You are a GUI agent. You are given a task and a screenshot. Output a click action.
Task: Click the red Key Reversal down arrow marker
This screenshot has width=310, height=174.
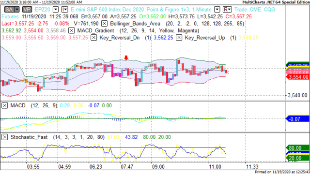(x=126, y=58)
